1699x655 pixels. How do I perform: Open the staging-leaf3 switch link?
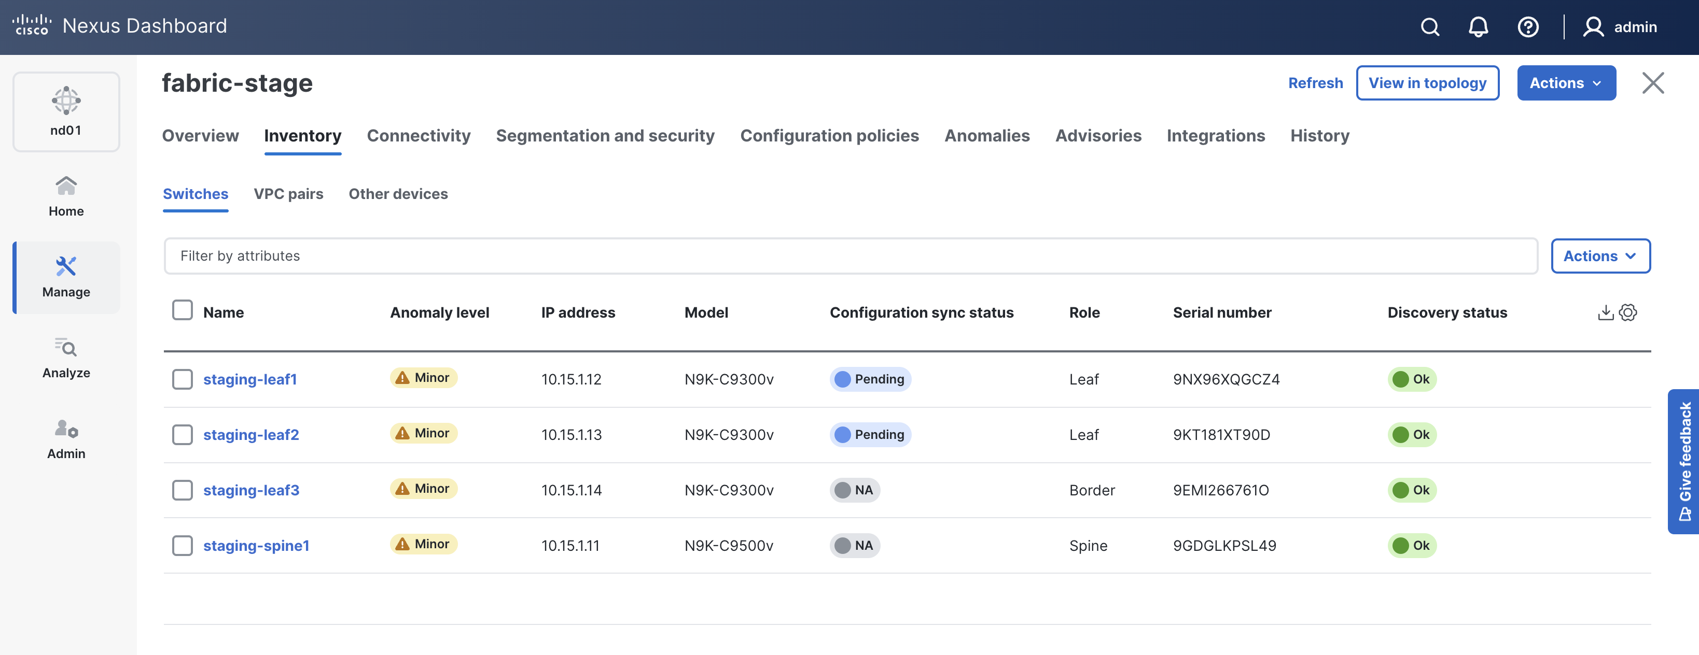pos(250,490)
